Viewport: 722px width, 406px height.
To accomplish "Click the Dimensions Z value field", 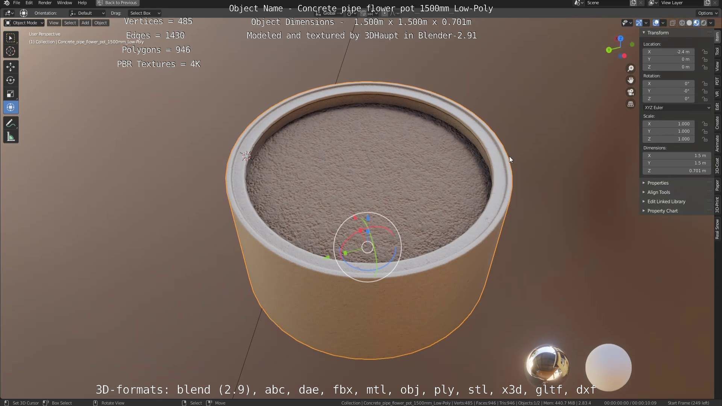I will pyautogui.click(x=677, y=171).
